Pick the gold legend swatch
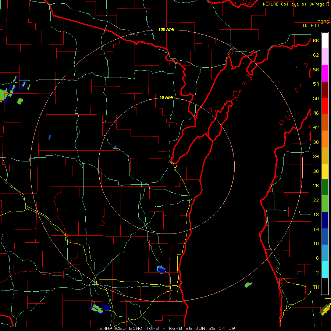 325,155
